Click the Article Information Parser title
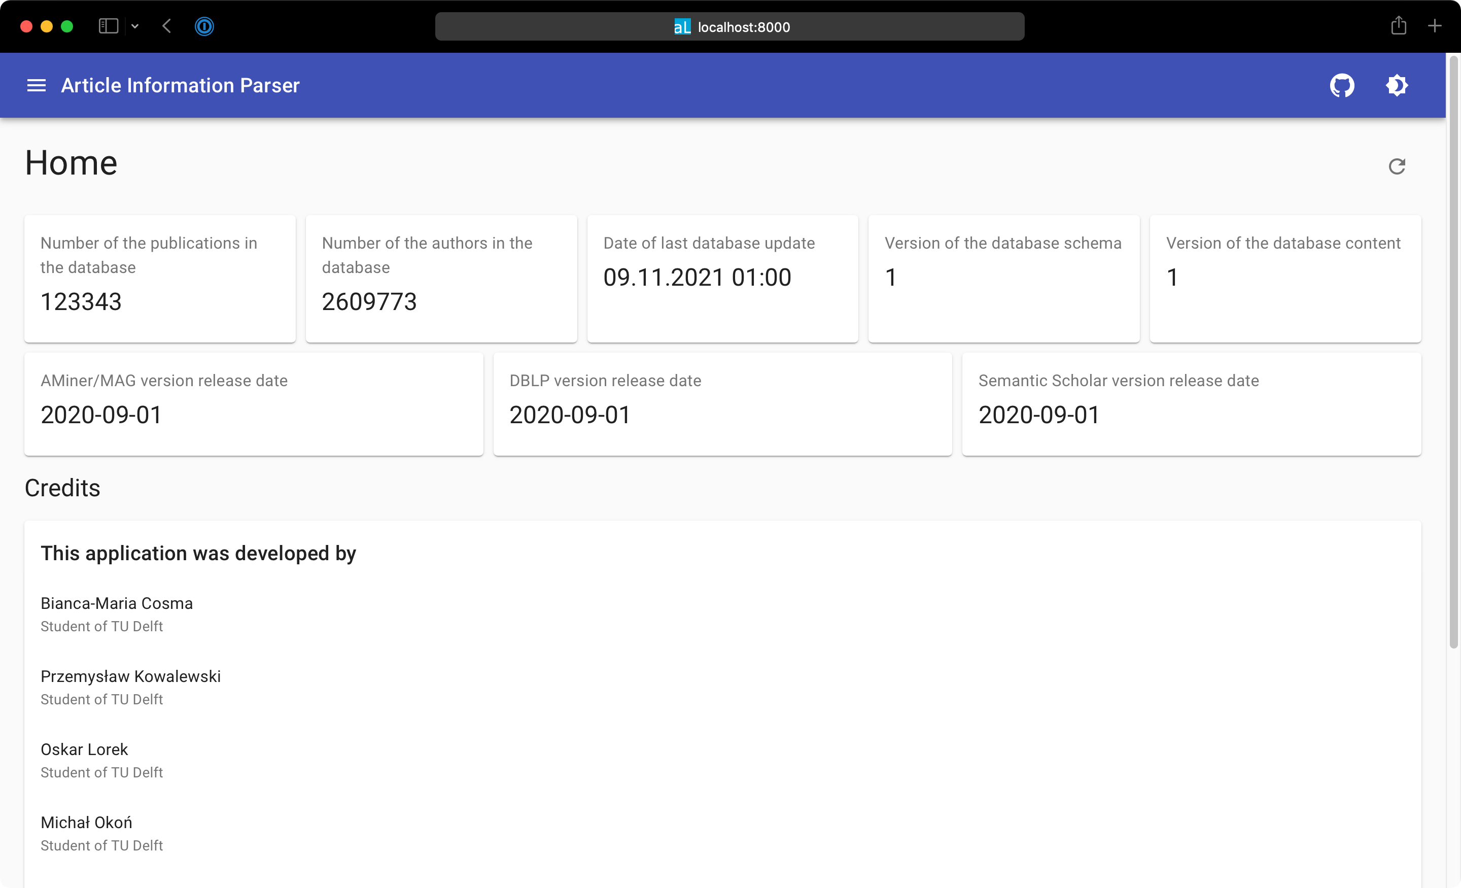 click(180, 85)
